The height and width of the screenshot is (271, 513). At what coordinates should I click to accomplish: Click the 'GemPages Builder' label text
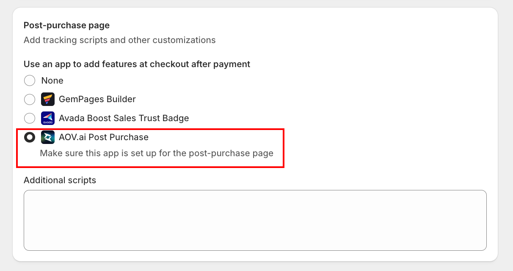[x=97, y=99]
